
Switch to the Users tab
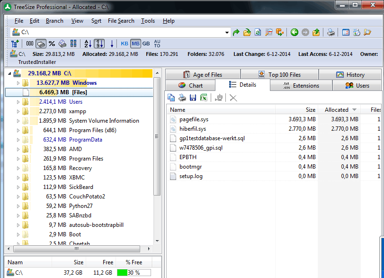[x=357, y=85]
